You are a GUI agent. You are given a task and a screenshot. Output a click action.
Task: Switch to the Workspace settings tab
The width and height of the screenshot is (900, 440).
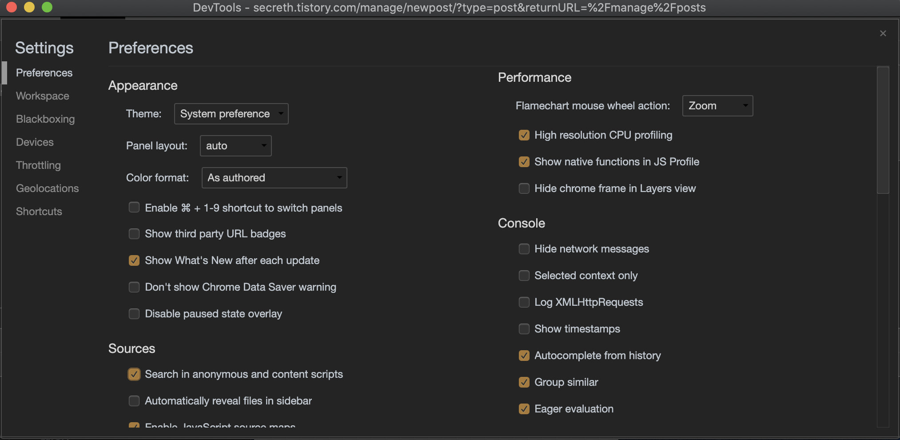tap(43, 96)
